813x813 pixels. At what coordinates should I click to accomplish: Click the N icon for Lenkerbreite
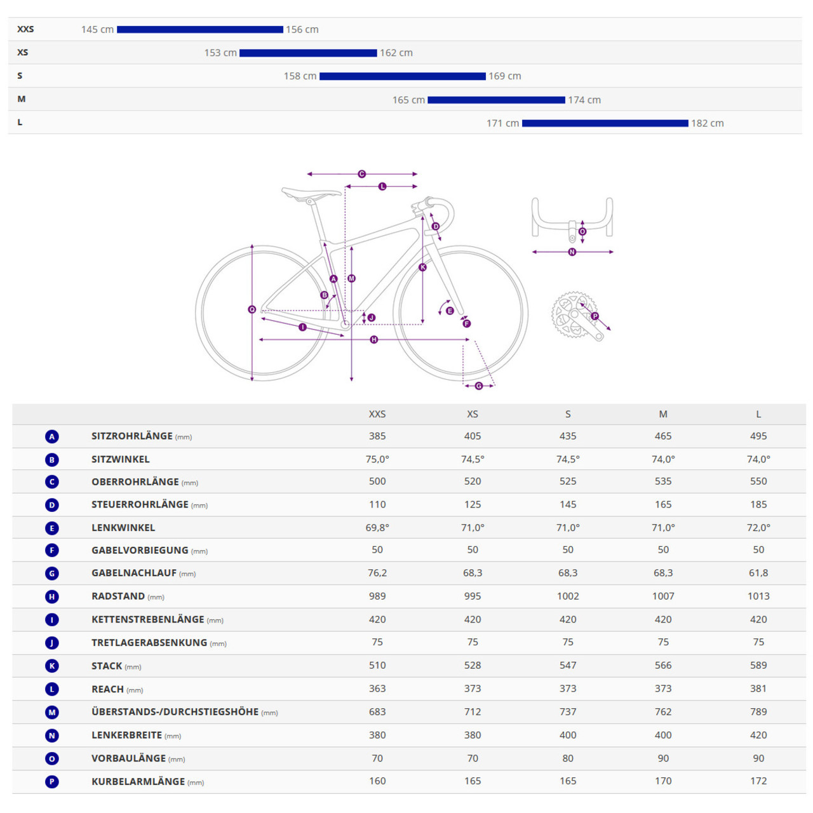click(52, 736)
